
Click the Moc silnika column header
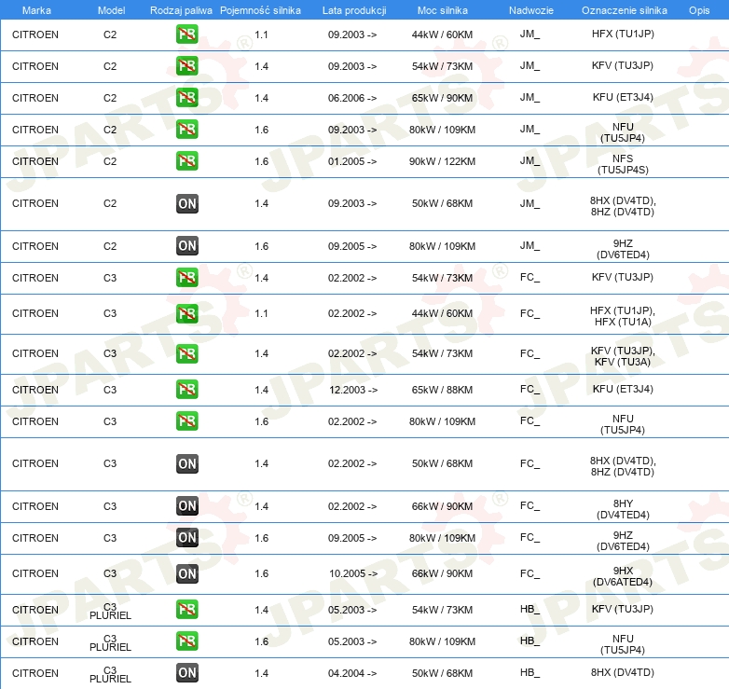(x=442, y=10)
